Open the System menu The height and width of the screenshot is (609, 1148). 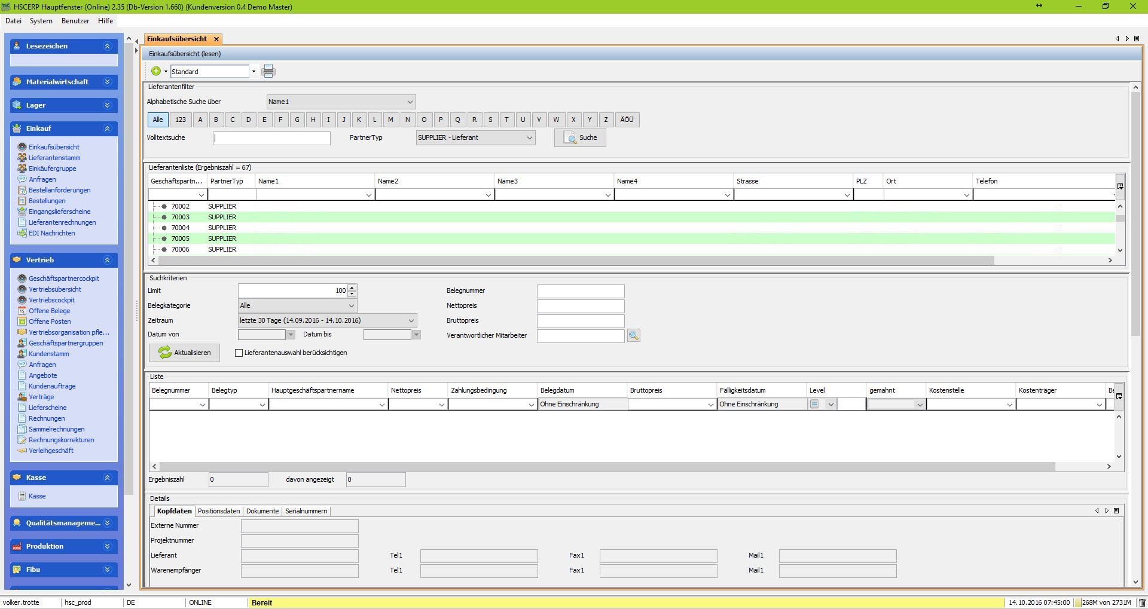(41, 21)
